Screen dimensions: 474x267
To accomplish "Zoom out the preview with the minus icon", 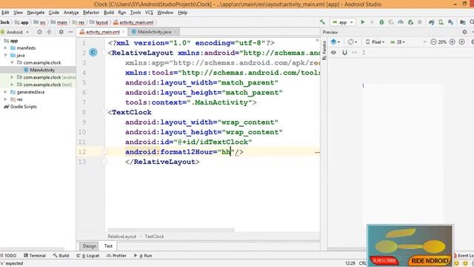I will coord(433,42).
